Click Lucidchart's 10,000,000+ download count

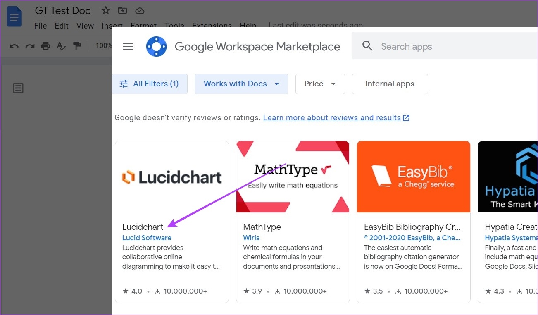[x=181, y=291]
